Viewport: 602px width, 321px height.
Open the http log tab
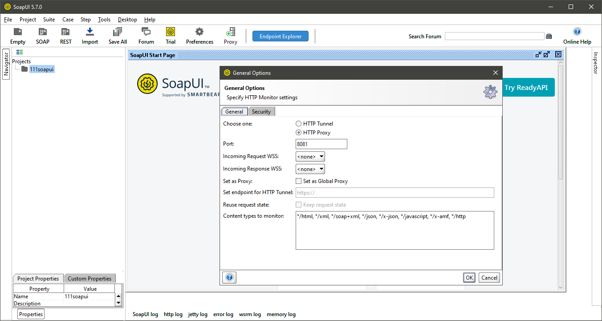173,314
